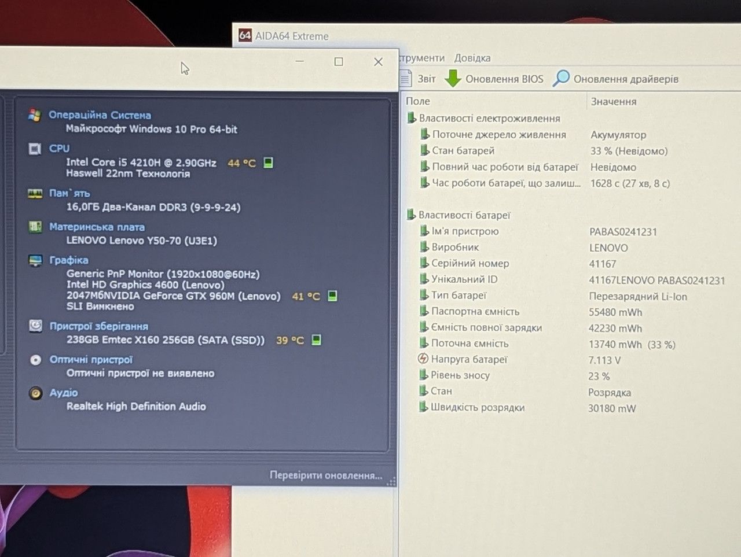The image size is (741, 557).
Task: Open the Оптичні пристрої section link
Action: coord(91,360)
